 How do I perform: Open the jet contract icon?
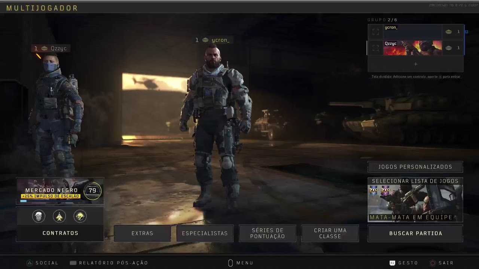[59, 216]
